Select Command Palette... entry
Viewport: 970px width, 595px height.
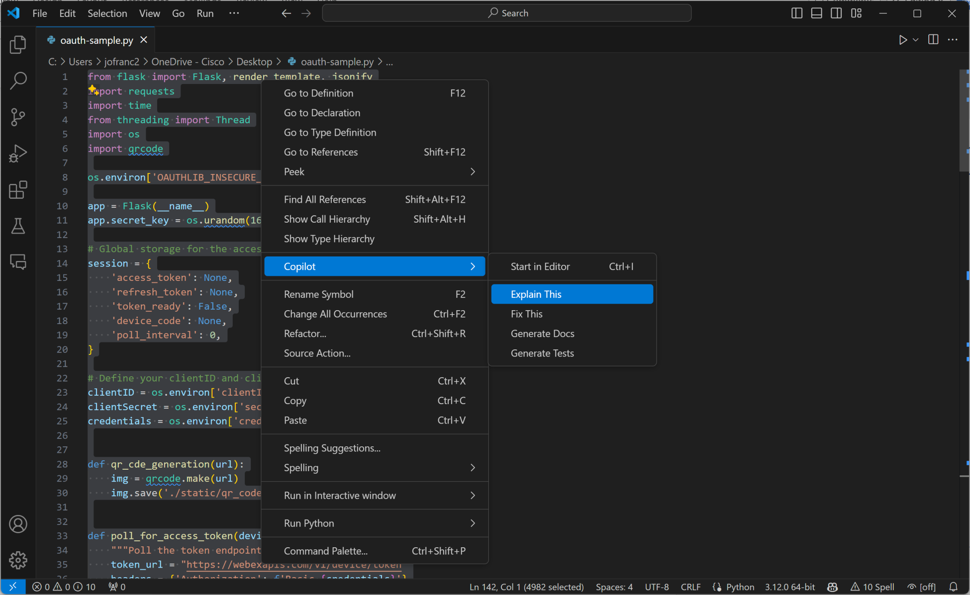[375, 551]
